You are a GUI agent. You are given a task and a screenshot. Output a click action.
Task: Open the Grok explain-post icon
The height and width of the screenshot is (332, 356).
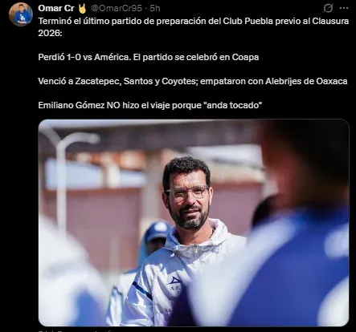pyautogui.click(x=328, y=8)
